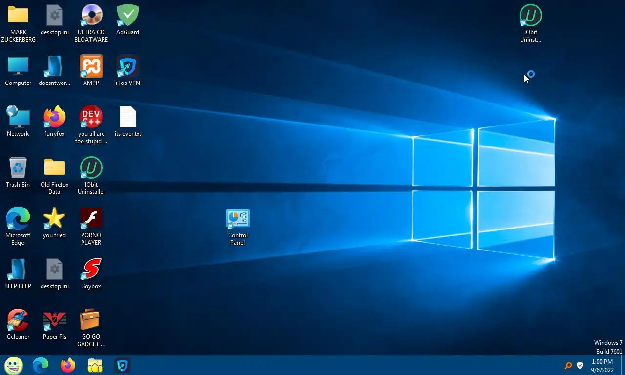Screen dimensions: 625x375
Task: Select the Paper Pls desktop shortcut
Action: coord(54,320)
